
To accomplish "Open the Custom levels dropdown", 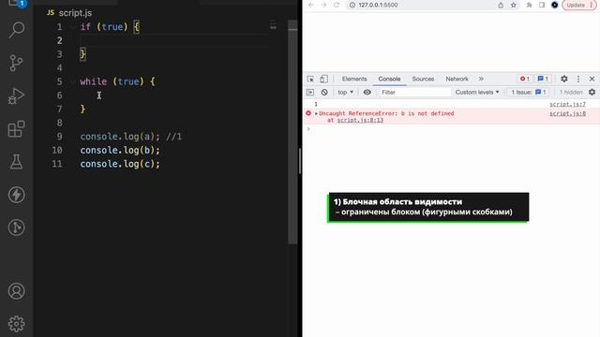I will (477, 92).
